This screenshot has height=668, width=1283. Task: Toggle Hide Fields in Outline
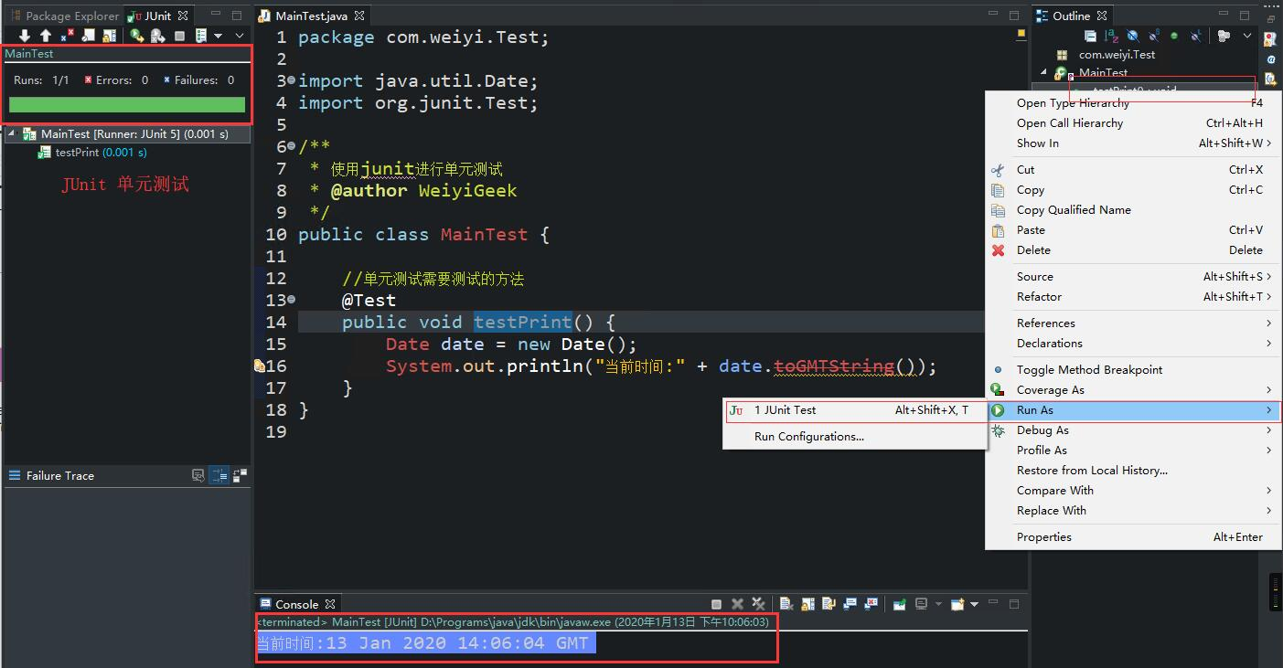pyautogui.click(x=1133, y=36)
